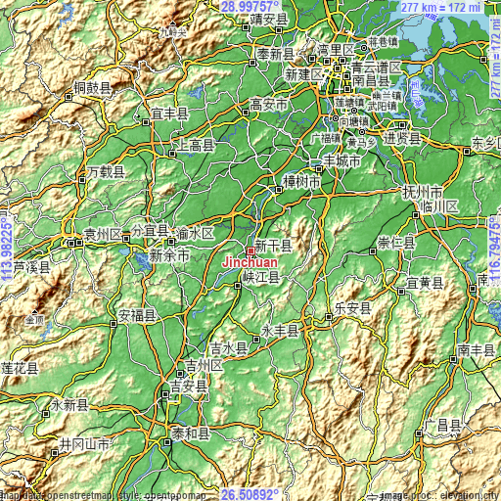Click the 抚州市 label
The image size is (501, 501).
click(423, 192)
